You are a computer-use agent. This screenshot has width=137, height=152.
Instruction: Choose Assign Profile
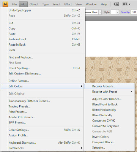(43, 135)
